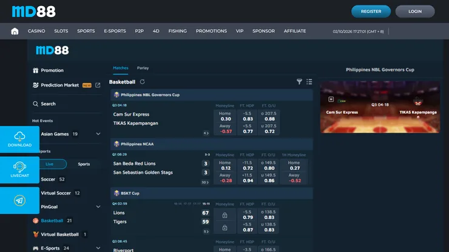Screen dimensions: 449x252
Task: Click the live match court tracker
Action: (380, 107)
